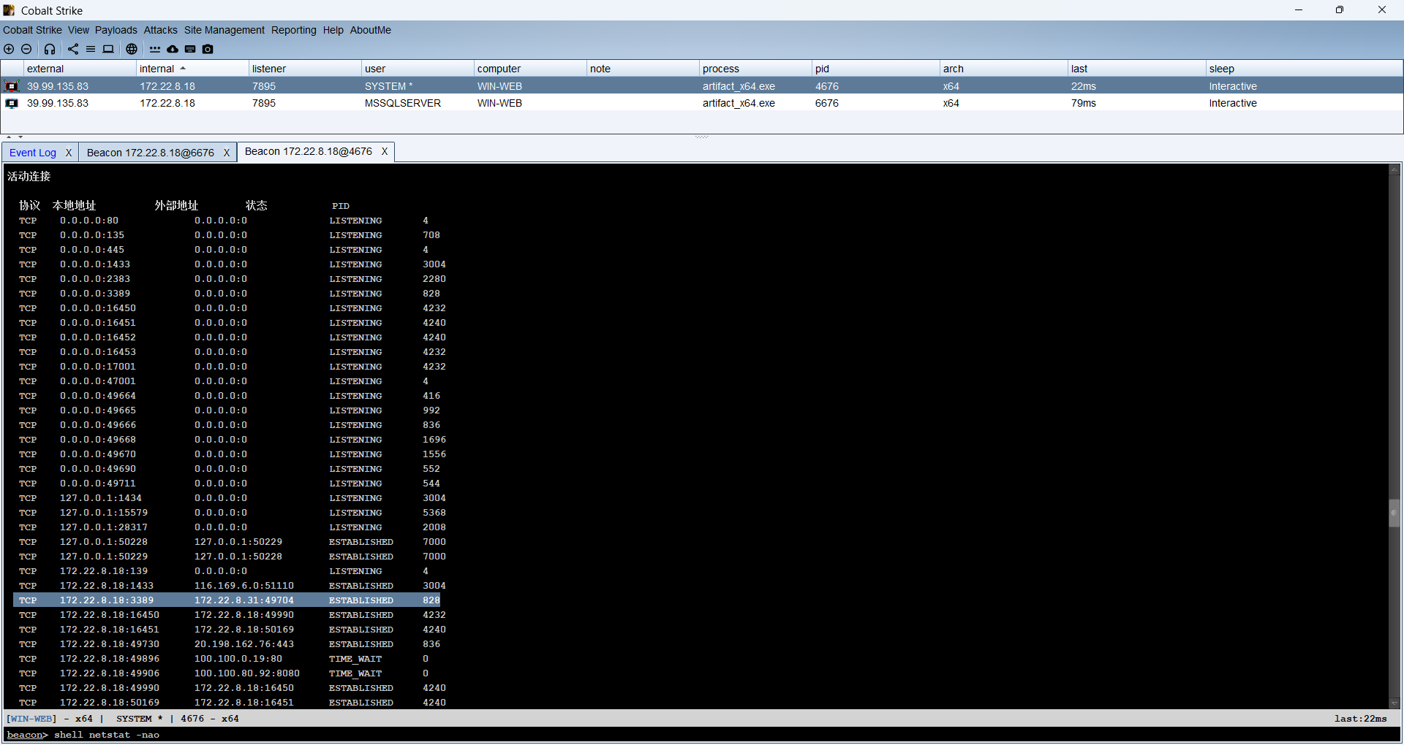Select the SYSTEM * user session row
Screen dimensions: 1404x745
(x=702, y=86)
